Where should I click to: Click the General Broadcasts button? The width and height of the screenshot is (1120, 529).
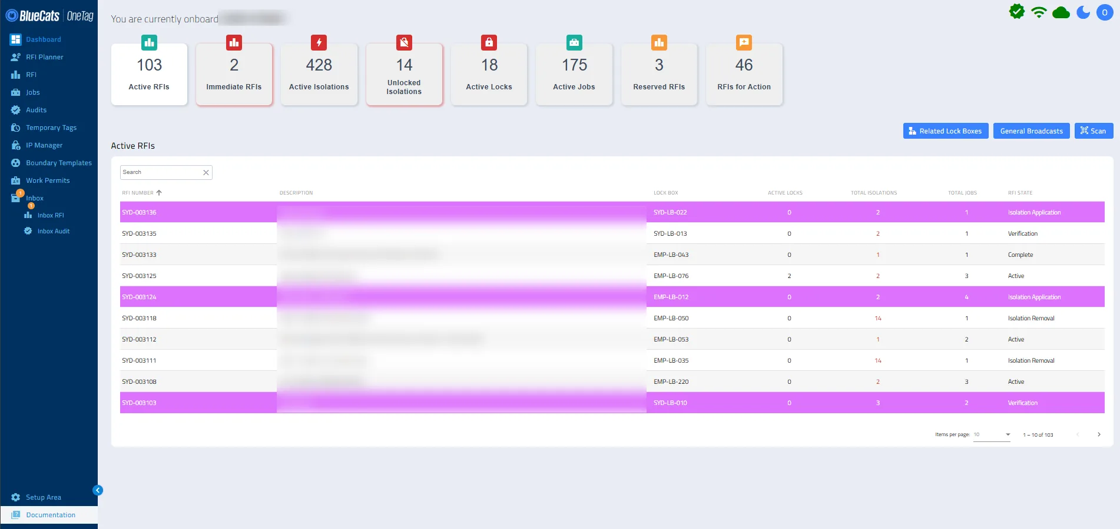[x=1032, y=131]
